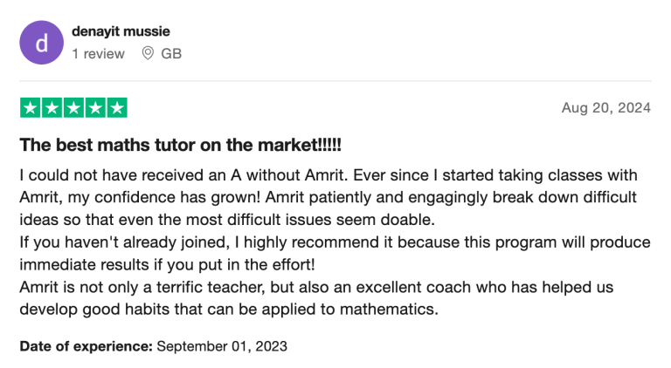Click the purple "d" reviewer avatar
This screenshot has height=368, width=671.
41,42
